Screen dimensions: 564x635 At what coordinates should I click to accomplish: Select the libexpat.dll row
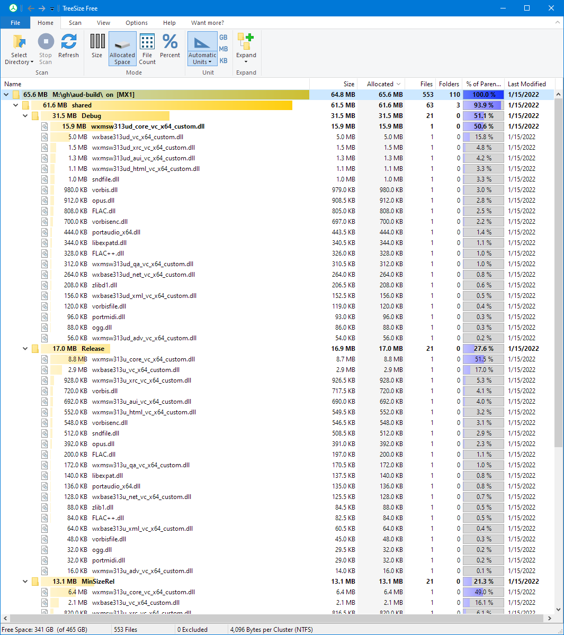click(x=278, y=476)
